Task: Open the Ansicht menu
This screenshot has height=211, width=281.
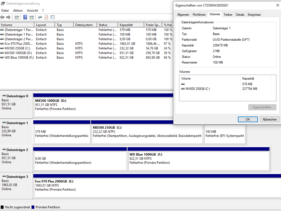Action: click(x=32, y=11)
